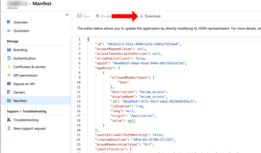Click the "isEnabled" true value
The height and width of the screenshot is (153, 261).
(x=139, y=106)
